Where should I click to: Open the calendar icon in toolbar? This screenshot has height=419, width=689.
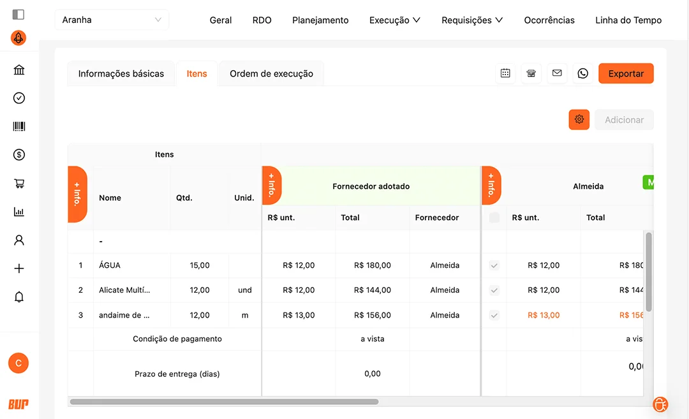click(505, 73)
